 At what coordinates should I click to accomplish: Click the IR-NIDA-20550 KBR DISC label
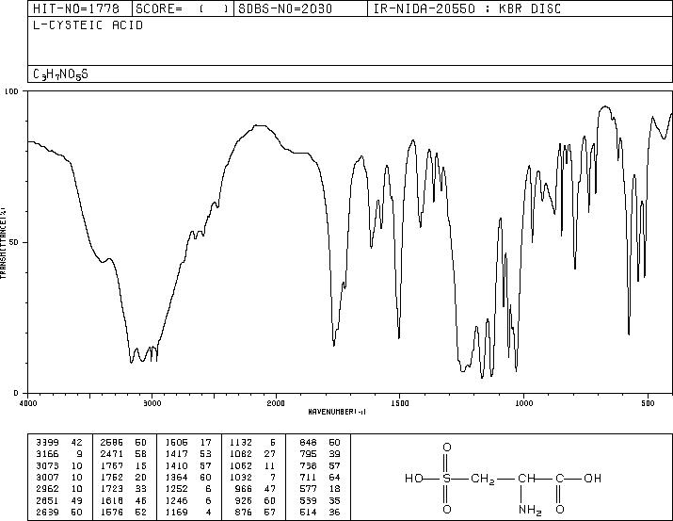(x=467, y=8)
